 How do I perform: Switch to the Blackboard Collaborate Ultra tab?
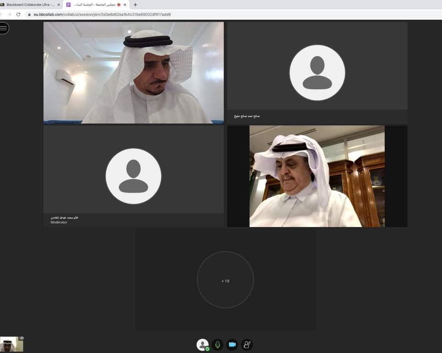tap(28, 5)
